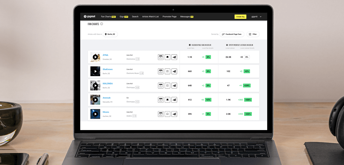Go to Artists Watch List
This screenshot has height=165, width=344.
click(150, 17)
